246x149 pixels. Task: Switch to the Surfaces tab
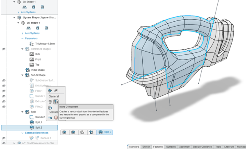tap(171, 147)
